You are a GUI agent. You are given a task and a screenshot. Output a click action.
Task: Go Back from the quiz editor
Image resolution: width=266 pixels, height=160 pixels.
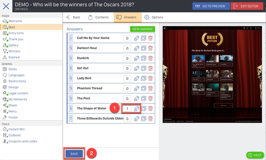coord(73,17)
